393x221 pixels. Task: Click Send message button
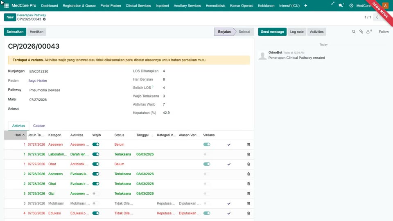point(272,32)
